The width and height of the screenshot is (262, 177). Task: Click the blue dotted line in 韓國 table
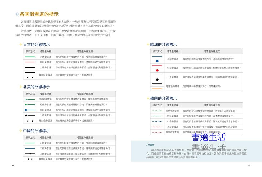[157, 122]
